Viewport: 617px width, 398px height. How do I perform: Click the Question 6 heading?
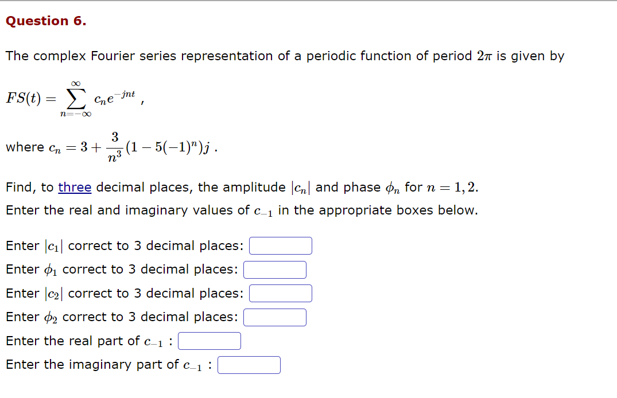[46, 21]
